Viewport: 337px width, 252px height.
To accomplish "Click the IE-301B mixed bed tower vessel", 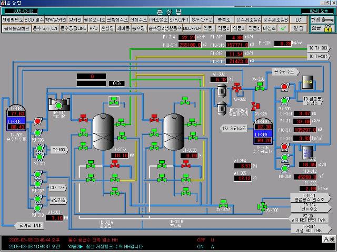I will point(174,132).
